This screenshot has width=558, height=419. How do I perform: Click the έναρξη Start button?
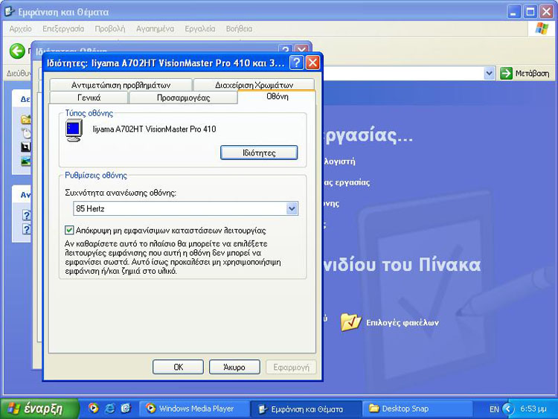(x=39, y=409)
